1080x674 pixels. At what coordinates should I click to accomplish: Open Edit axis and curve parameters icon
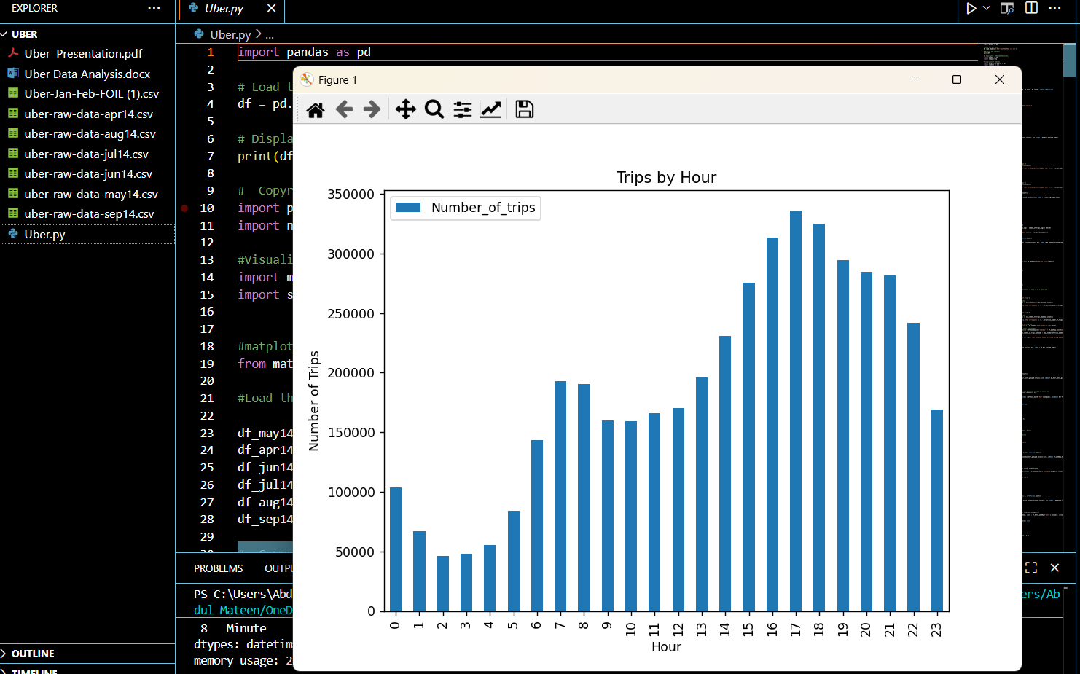click(x=490, y=110)
